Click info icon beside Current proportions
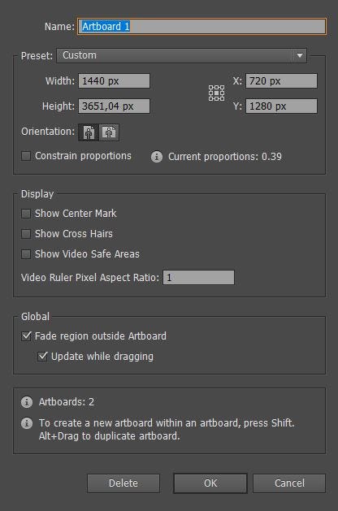This screenshot has width=338, height=511. coord(157,157)
